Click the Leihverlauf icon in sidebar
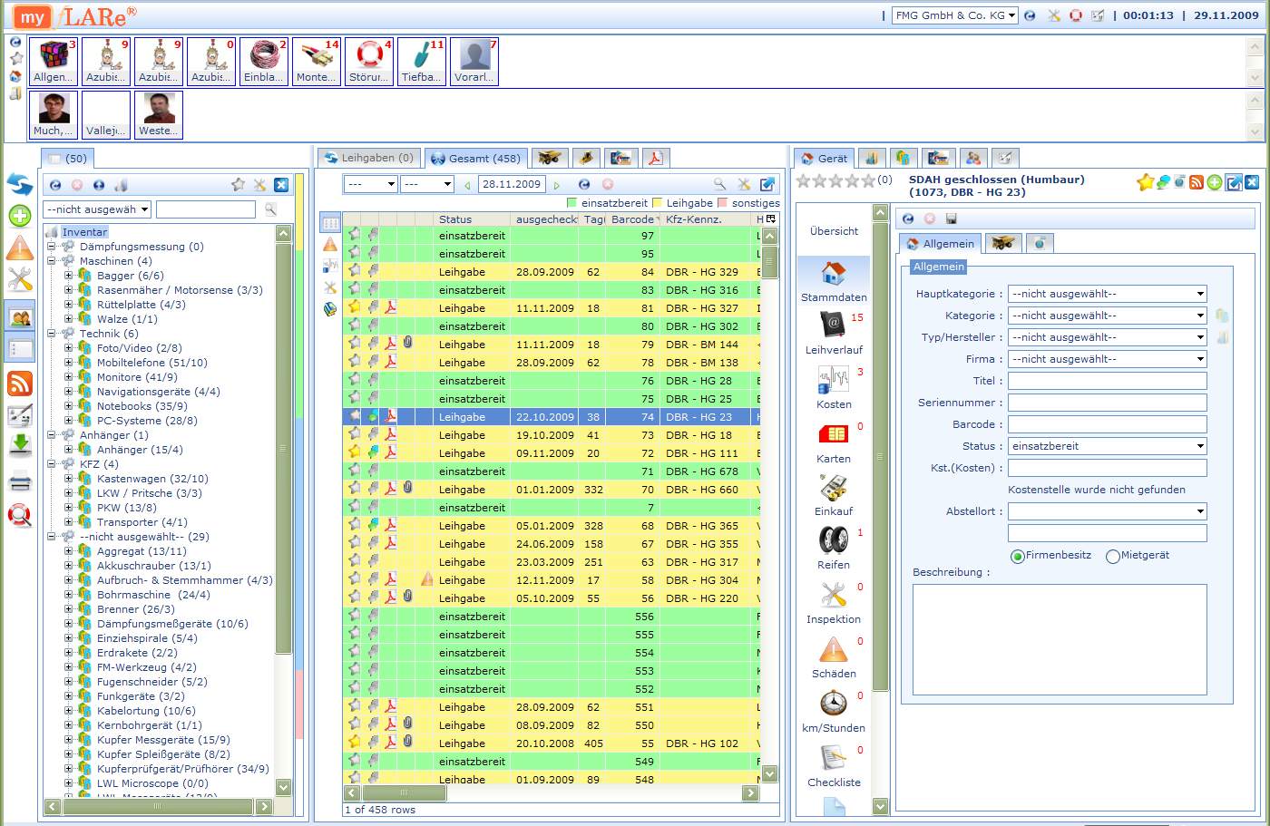Screen dimensions: 1270x826 [833, 325]
